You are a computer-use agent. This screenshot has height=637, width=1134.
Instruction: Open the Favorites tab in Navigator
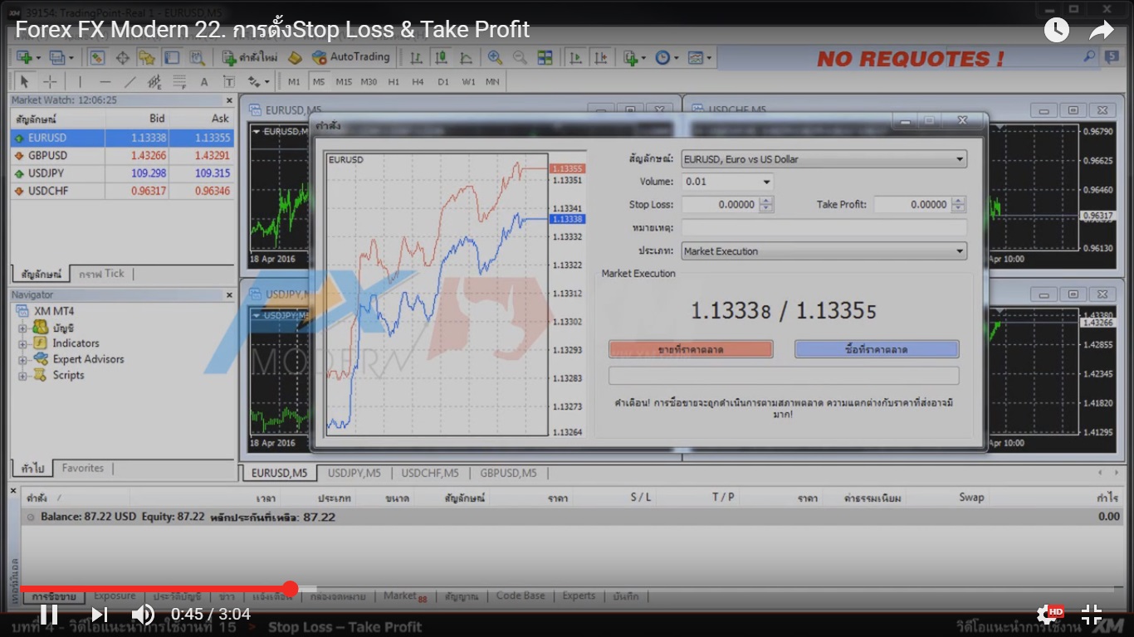tap(83, 469)
